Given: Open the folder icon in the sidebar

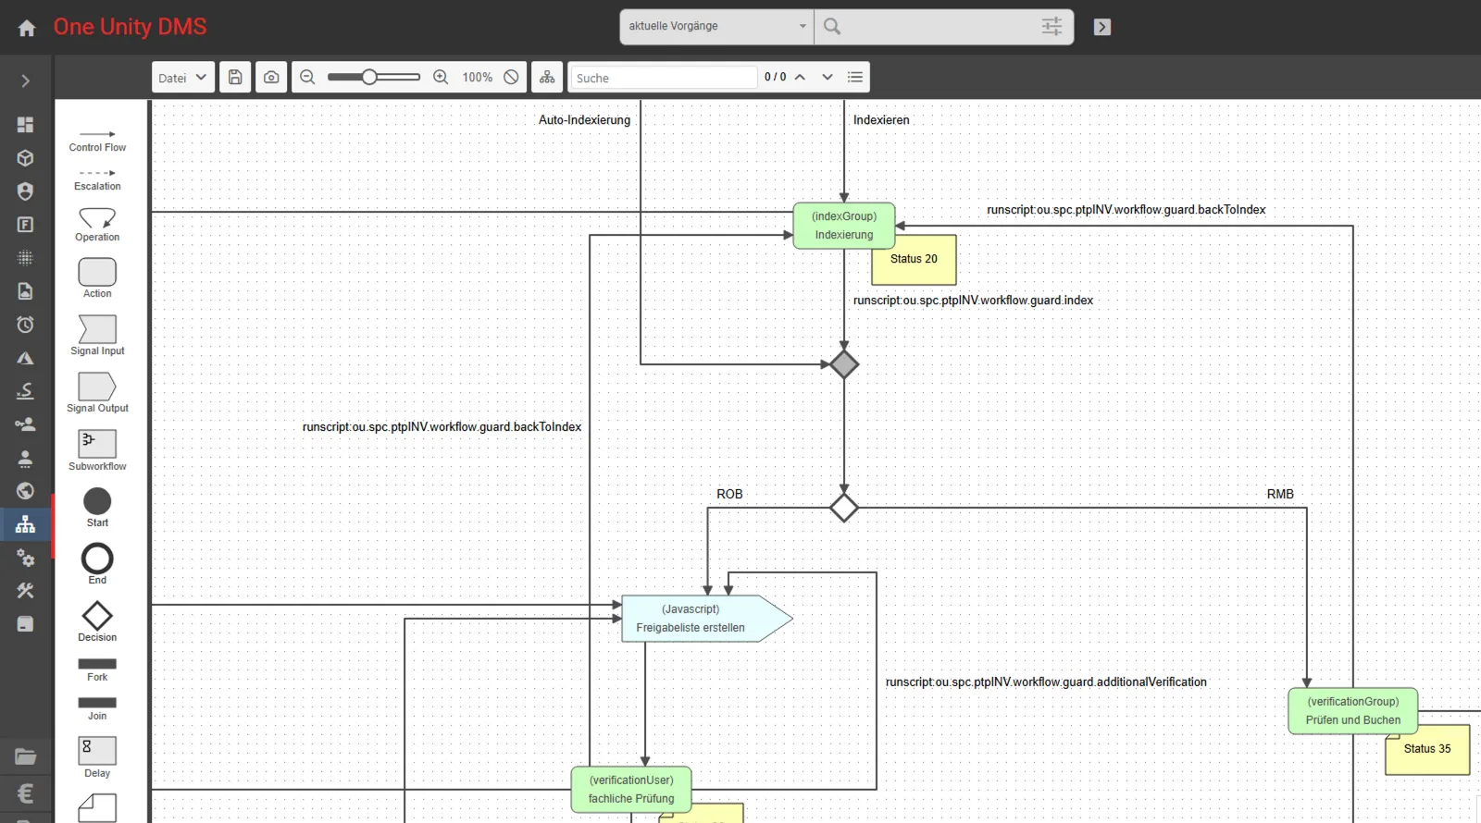Looking at the screenshot, I should [x=26, y=756].
